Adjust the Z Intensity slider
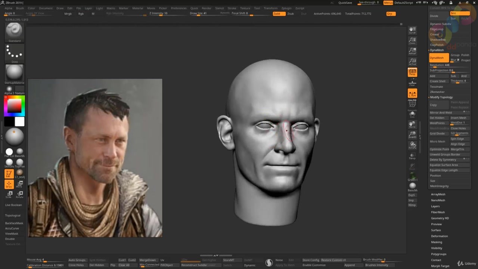This screenshot has width=478, height=269. point(167,14)
